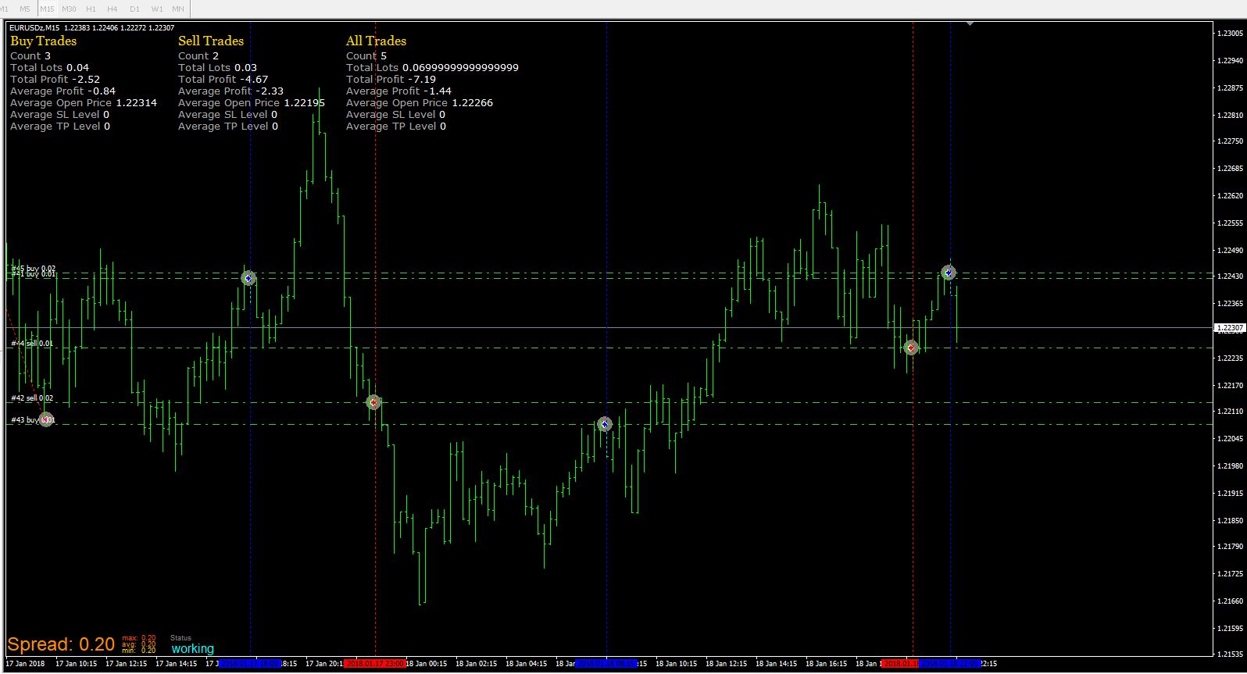Click the chart shift triangle at top of chart
The width and height of the screenshot is (1247, 674).
tap(969, 23)
